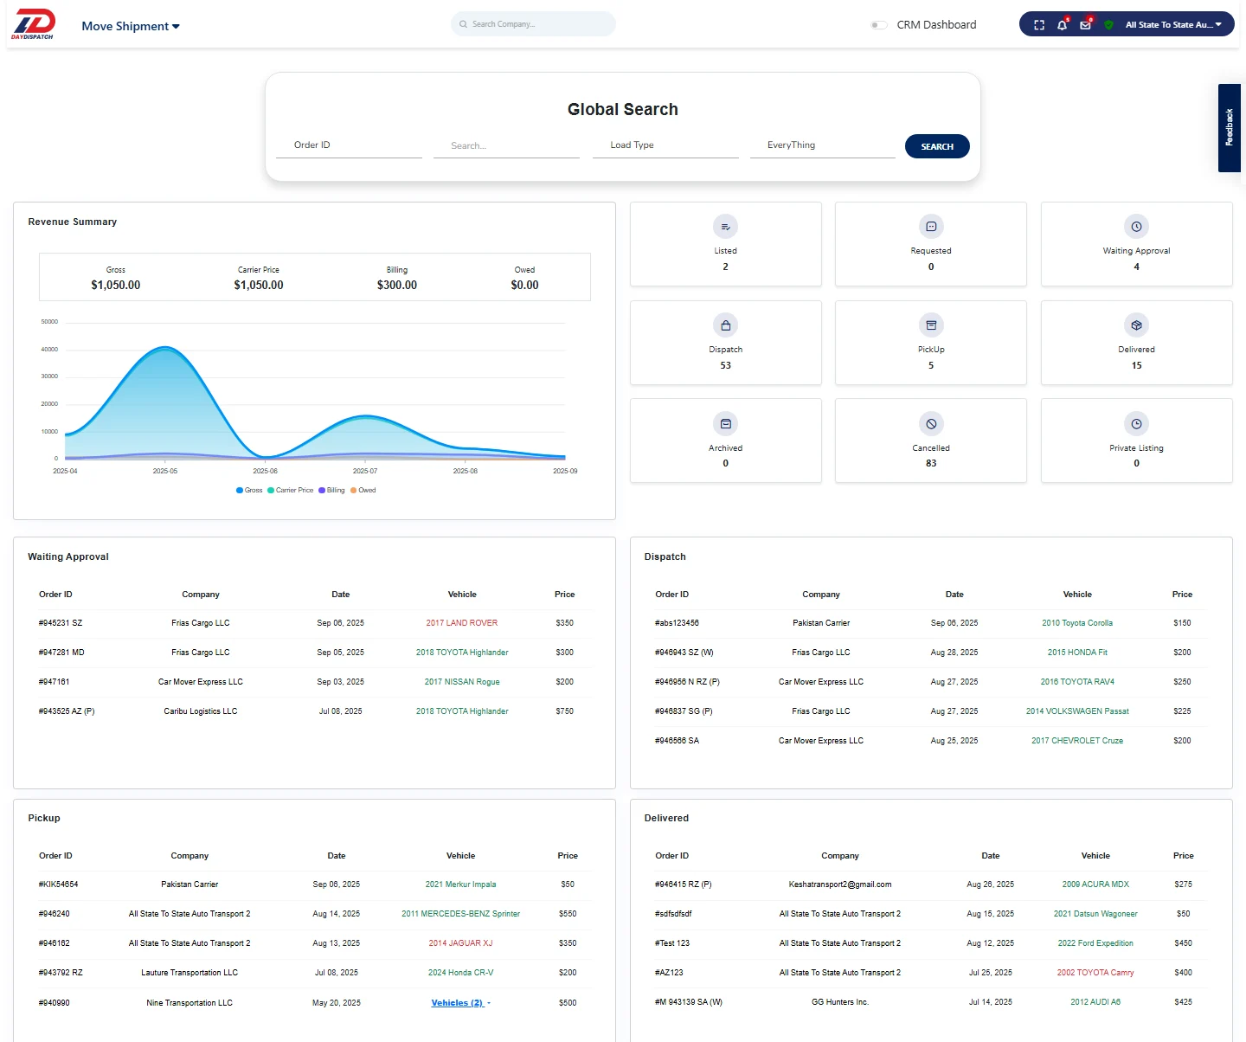Expand Vehicles (2) in the Pickup table
Viewport: 1246px width, 1042px height.
pyautogui.click(x=457, y=1002)
